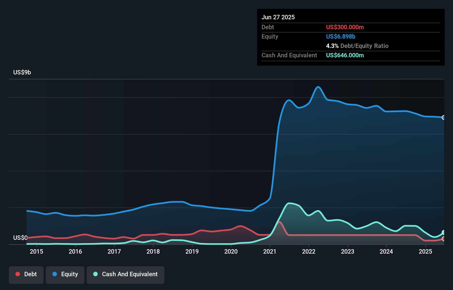The height and width of the screenshot is (290, 453).
Task: Click the 2015 x-axis label
Action: [36, 251]
